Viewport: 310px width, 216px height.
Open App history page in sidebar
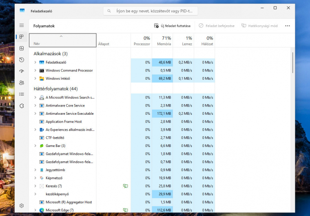(22, 60)
